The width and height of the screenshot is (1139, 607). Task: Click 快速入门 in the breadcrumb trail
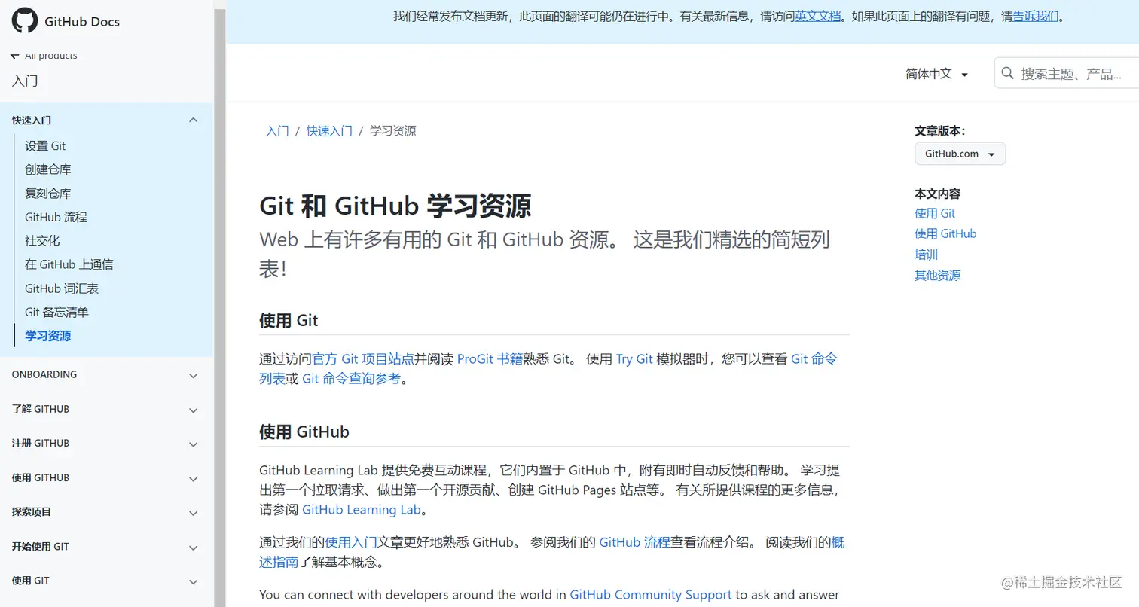click(x=328, y=130)
